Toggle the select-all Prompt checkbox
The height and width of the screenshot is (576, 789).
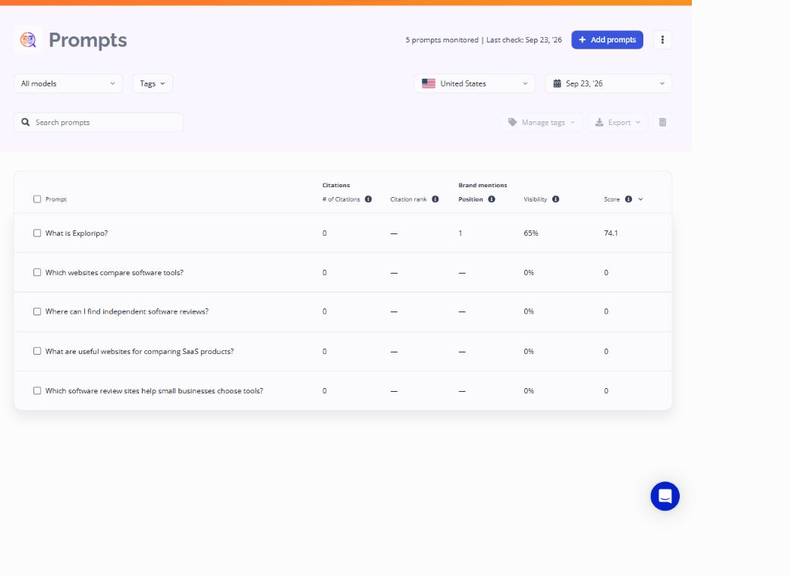pos(37,199)
